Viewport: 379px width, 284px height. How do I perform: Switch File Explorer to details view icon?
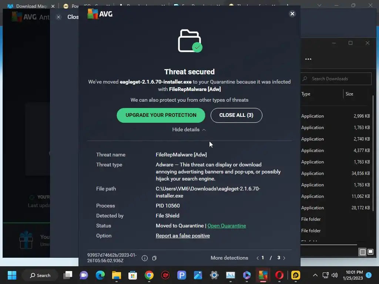point(362,252)
